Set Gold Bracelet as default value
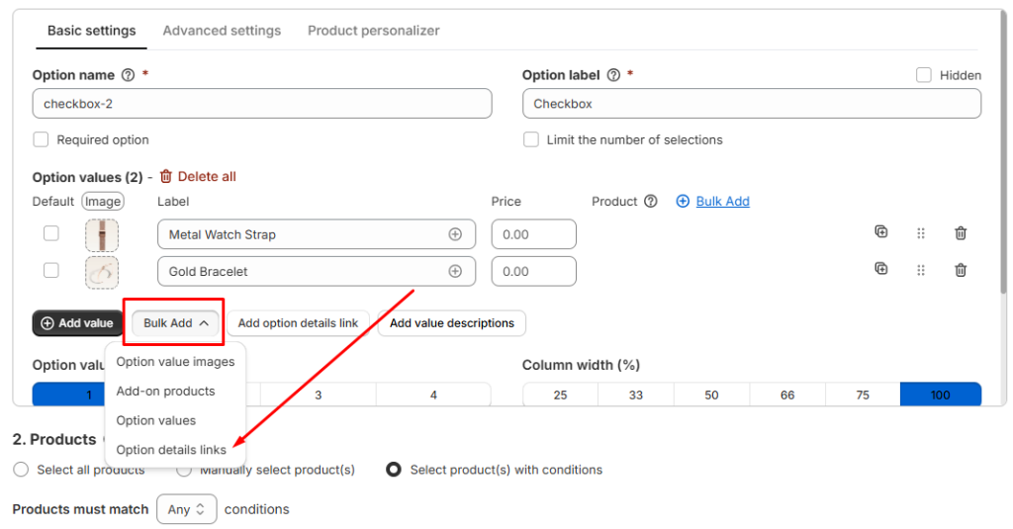The image size is (1013, 529). tap(50, 271)
